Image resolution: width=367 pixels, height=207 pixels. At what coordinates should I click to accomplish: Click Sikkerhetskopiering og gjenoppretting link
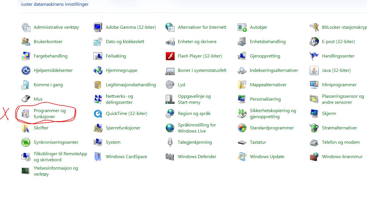tap(273, 114)
